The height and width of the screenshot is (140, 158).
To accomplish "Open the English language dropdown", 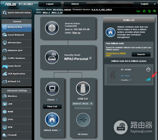I will tap(145, 4).
